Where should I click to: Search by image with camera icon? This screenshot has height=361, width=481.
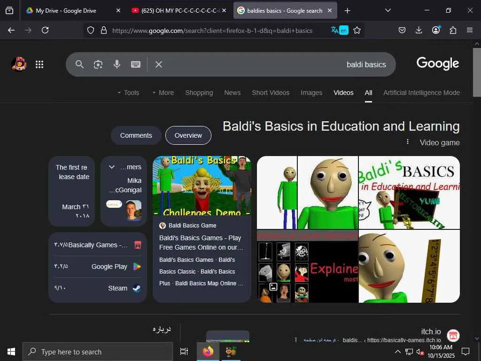point(98,64)
